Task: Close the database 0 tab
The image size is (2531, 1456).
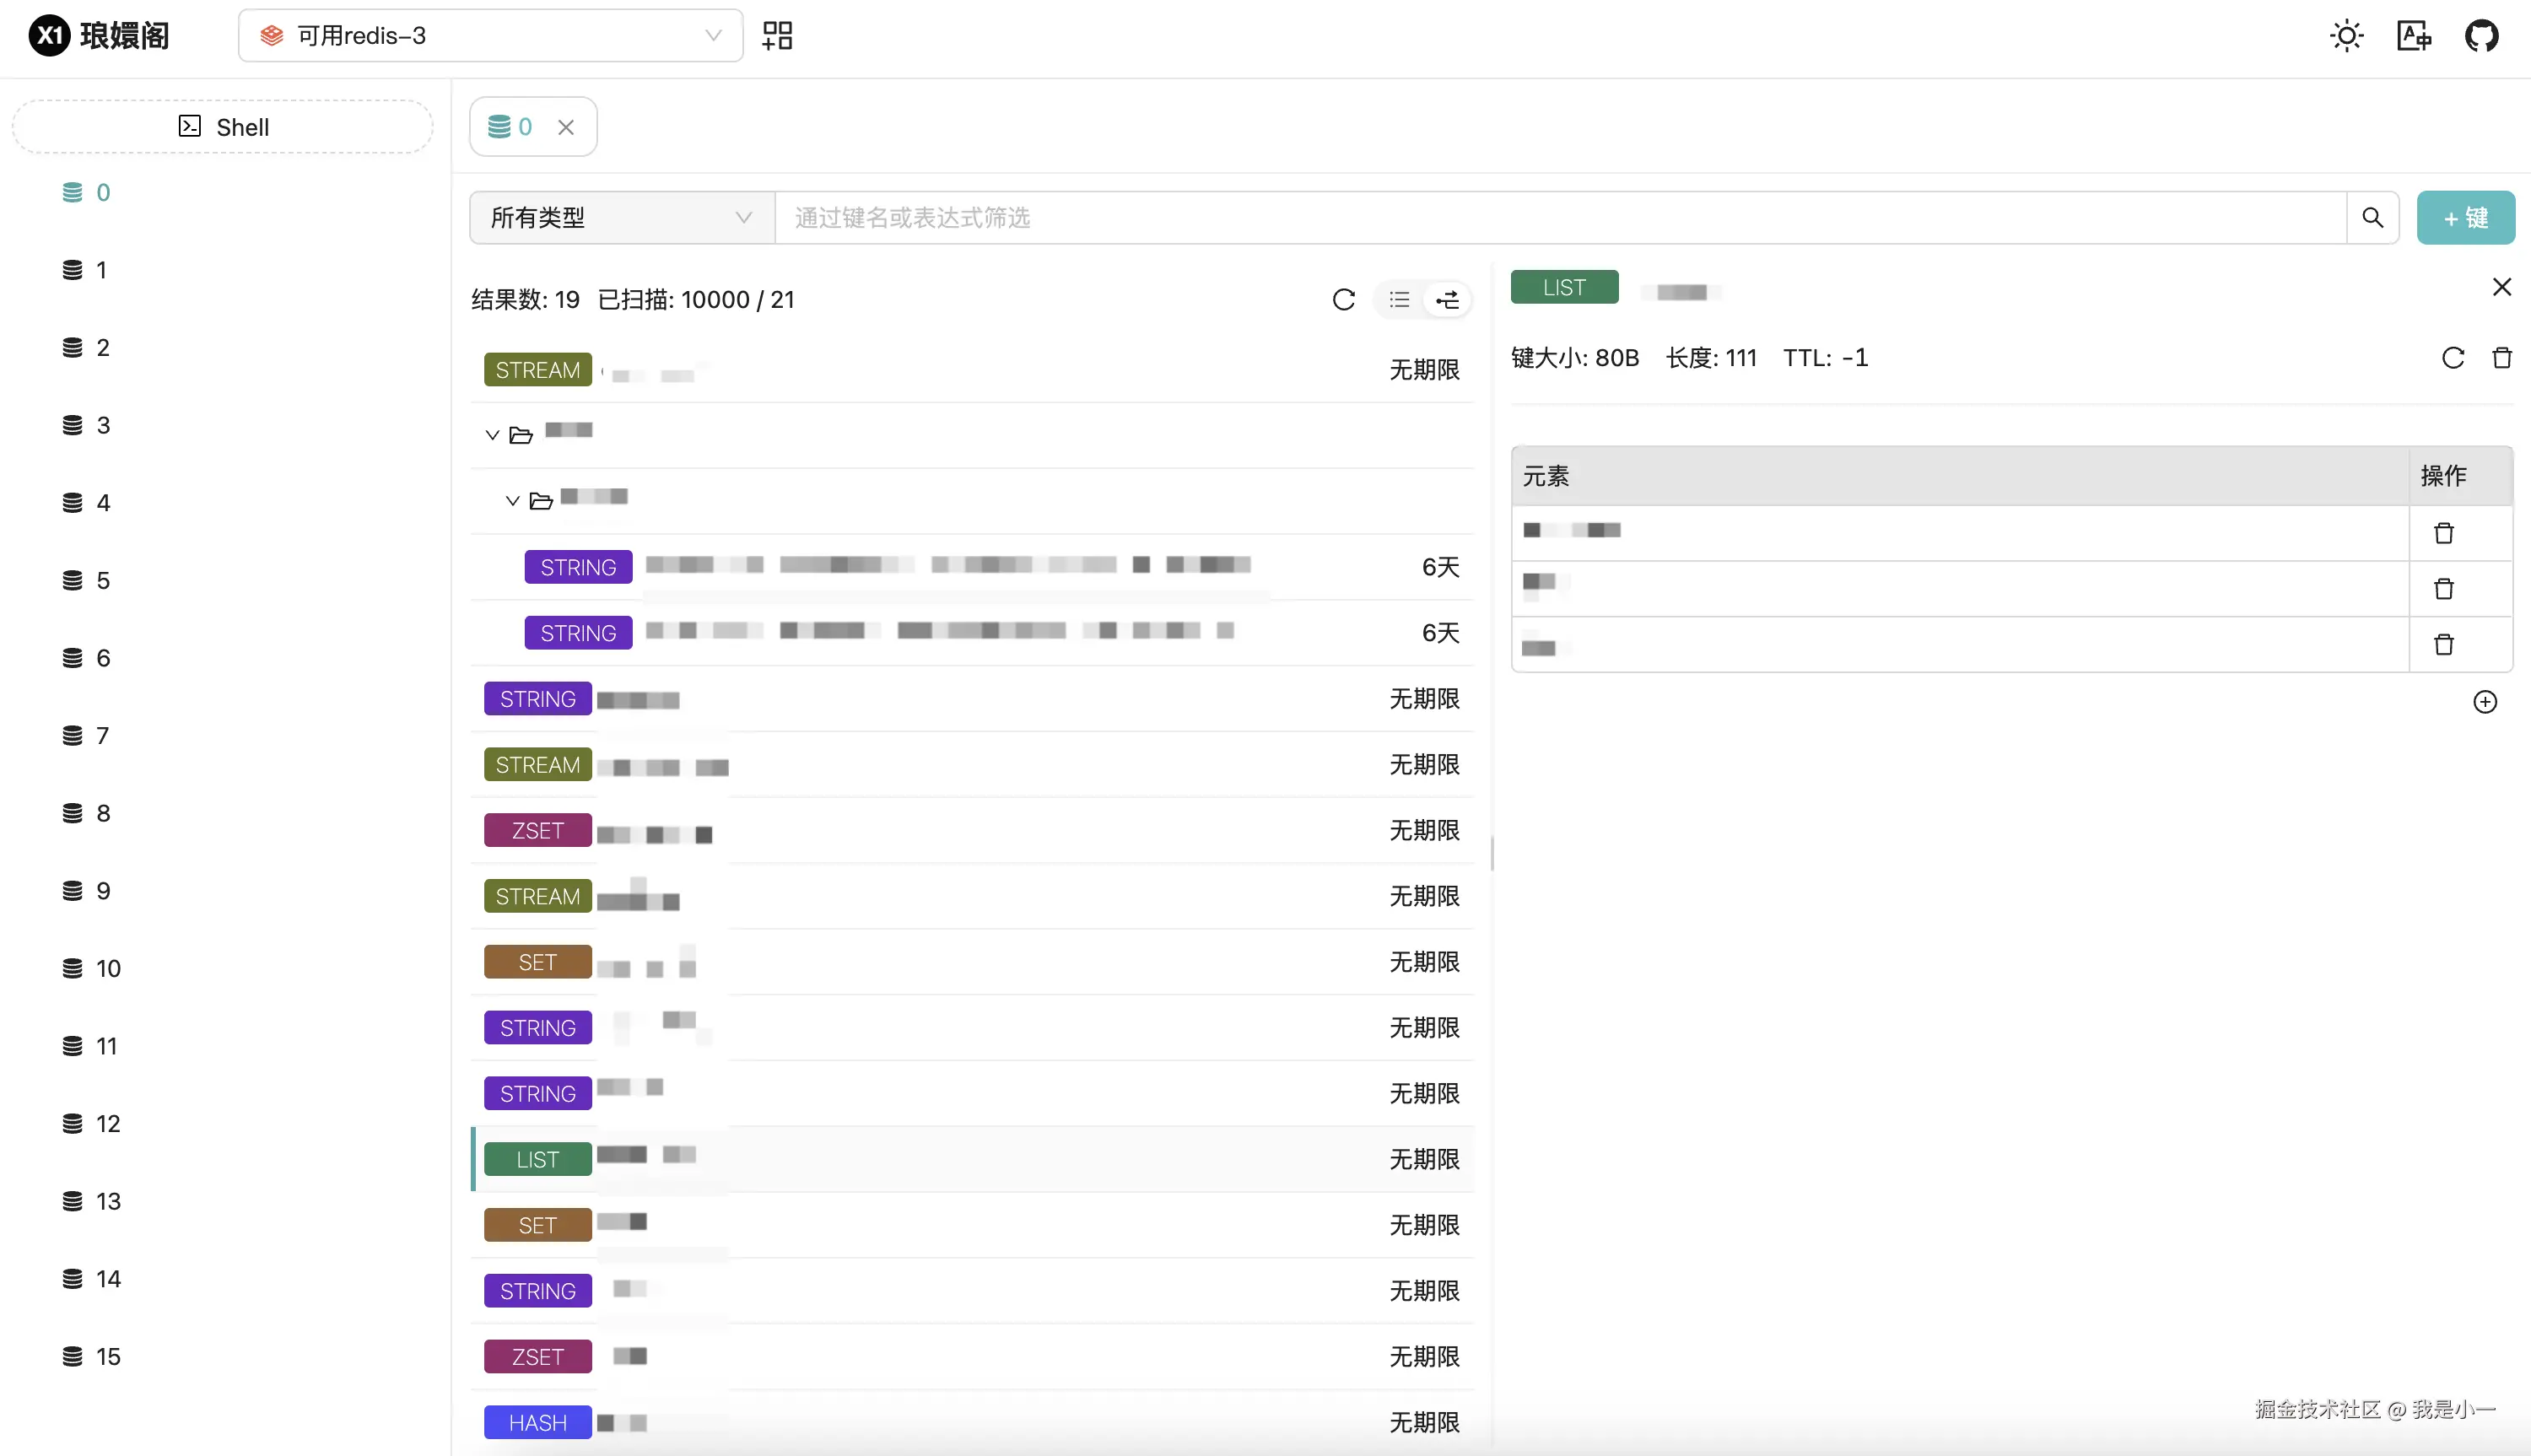Action: [566, 127]
